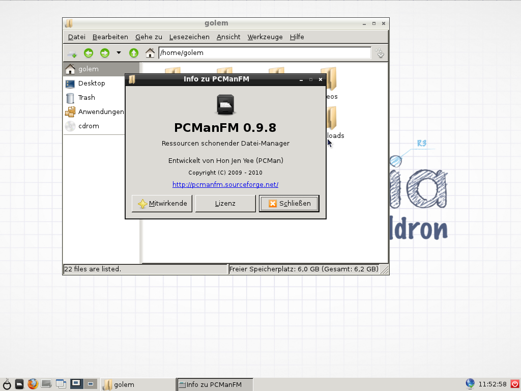Viewport: 521px width, 391px height.
Task: Select Anwendungen in the side pane
Action: (x=94, y=111)
